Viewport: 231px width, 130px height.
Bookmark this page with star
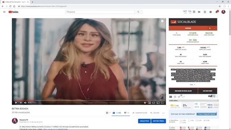click(220, 6)
